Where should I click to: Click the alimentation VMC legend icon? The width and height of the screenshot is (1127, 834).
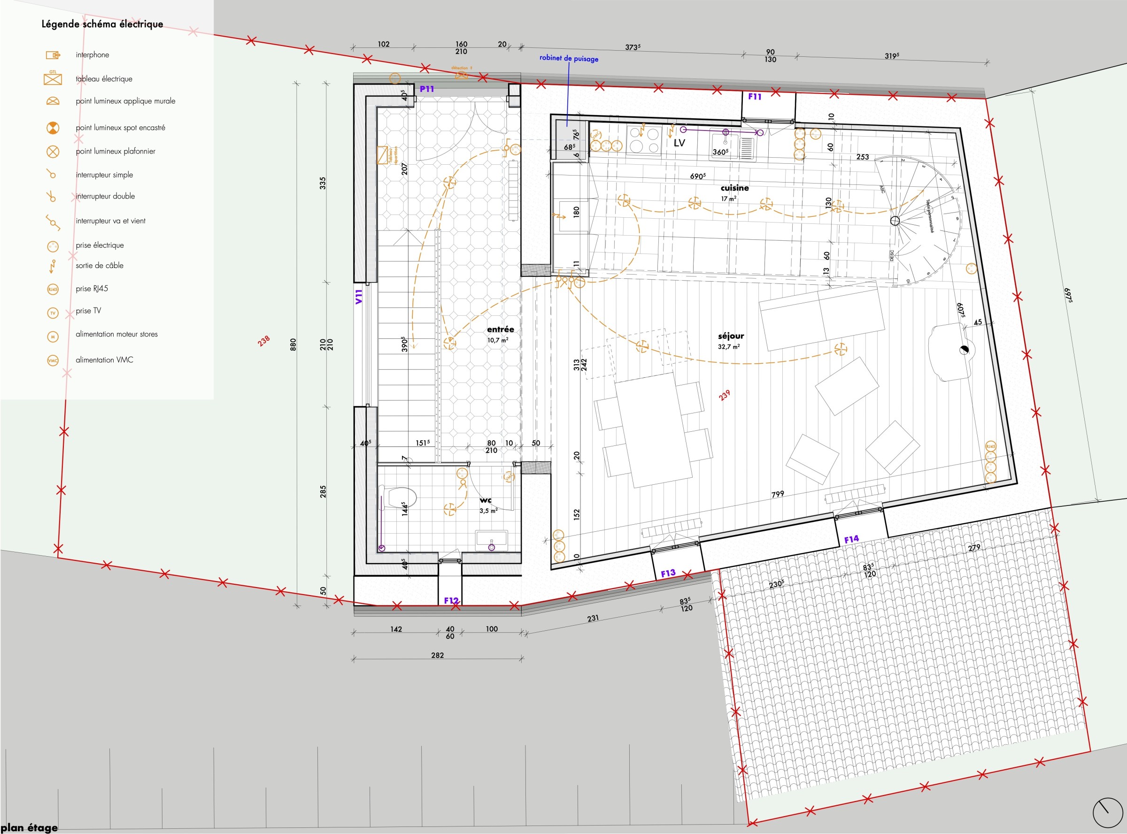53,360
